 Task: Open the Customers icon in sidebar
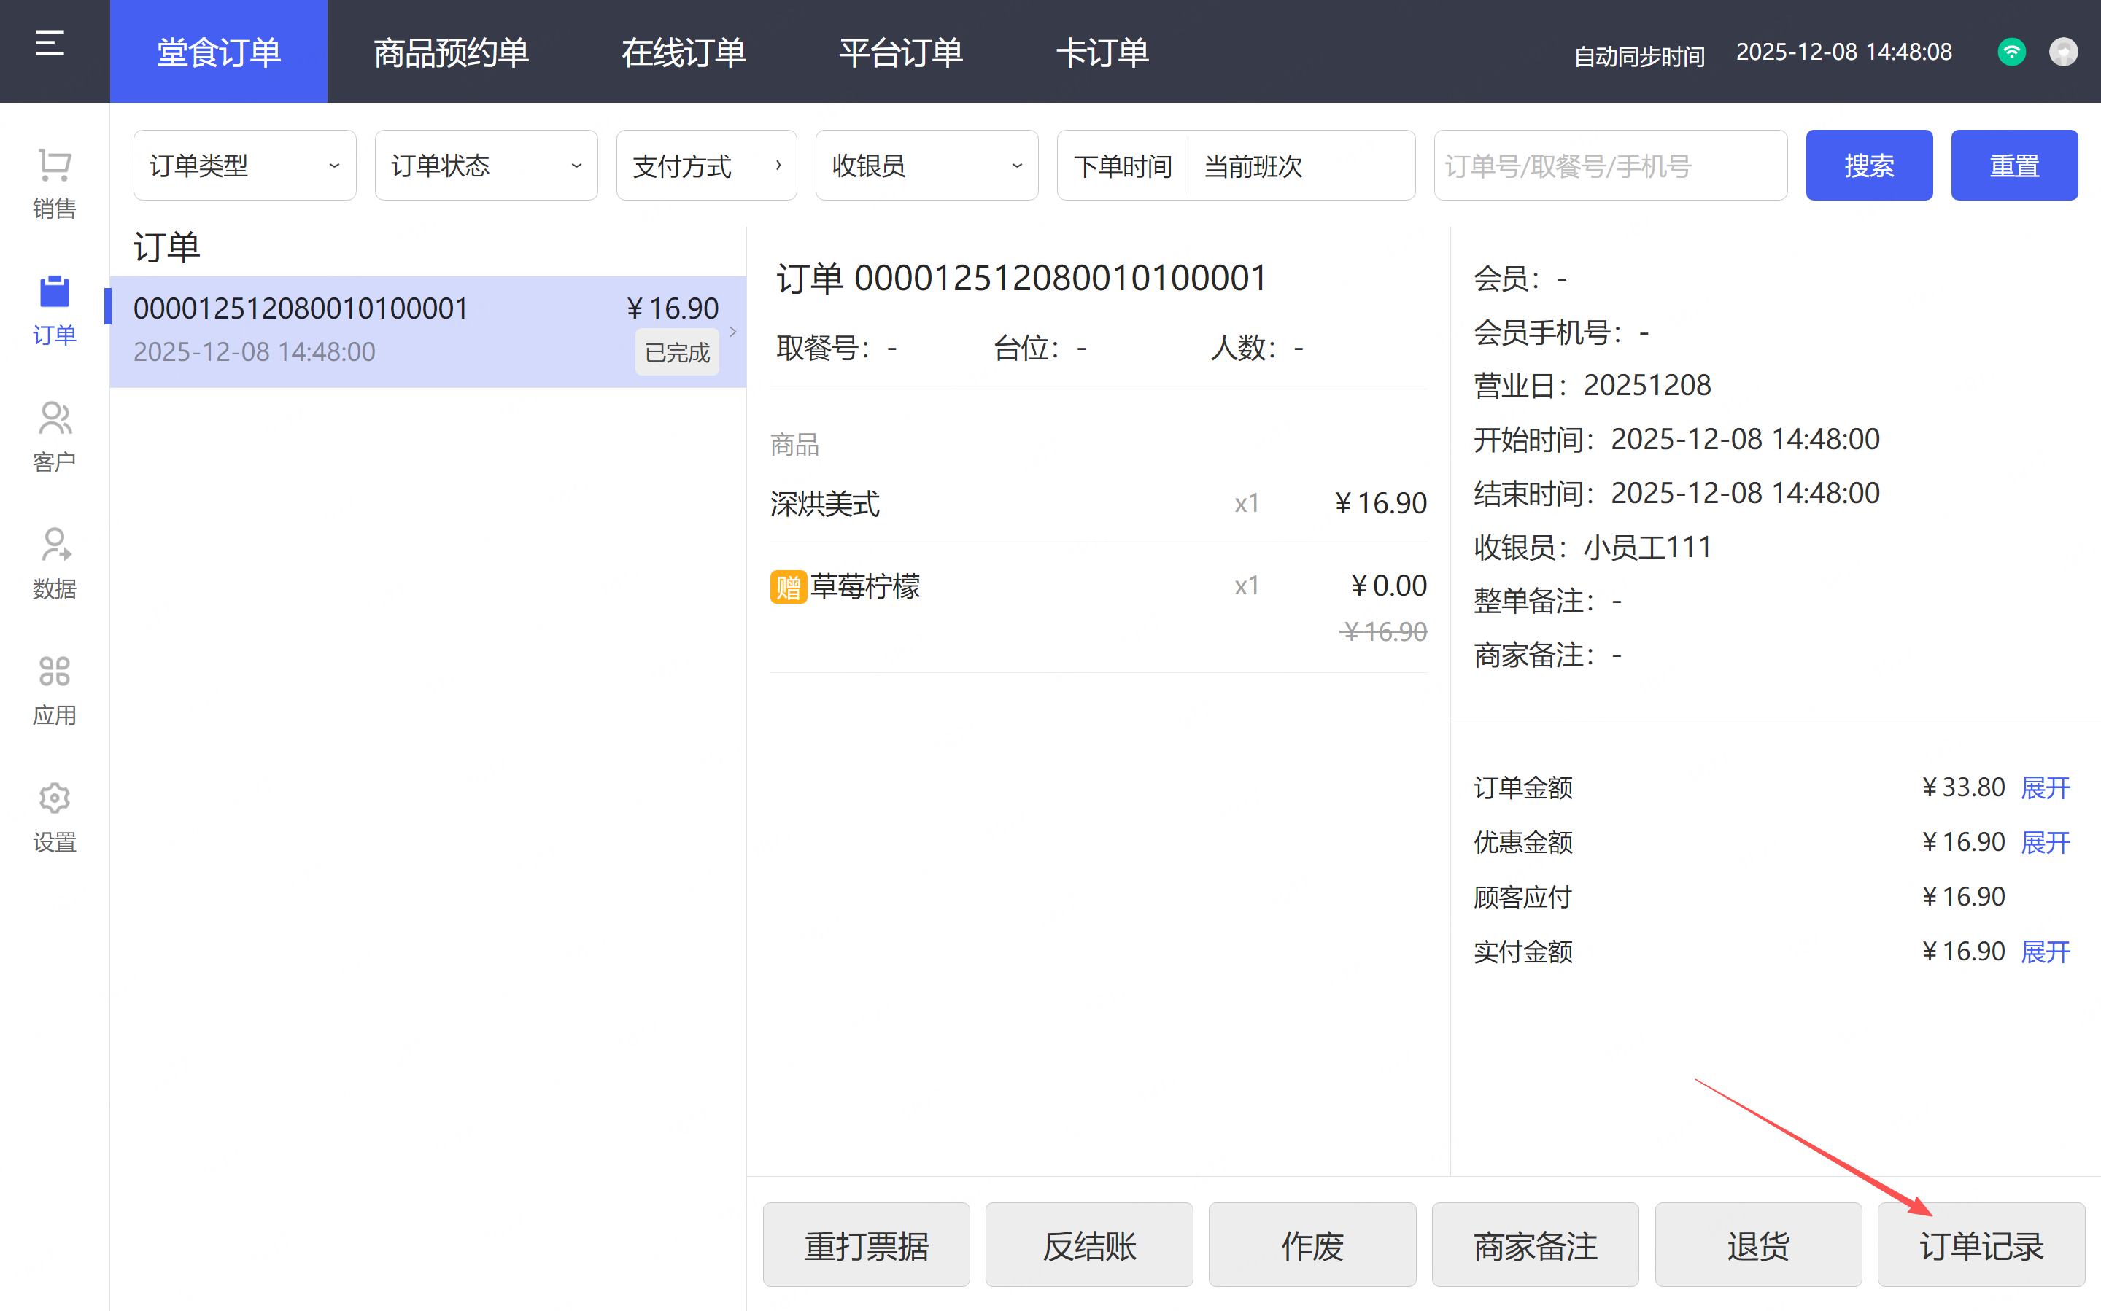(x=54, y=419)
